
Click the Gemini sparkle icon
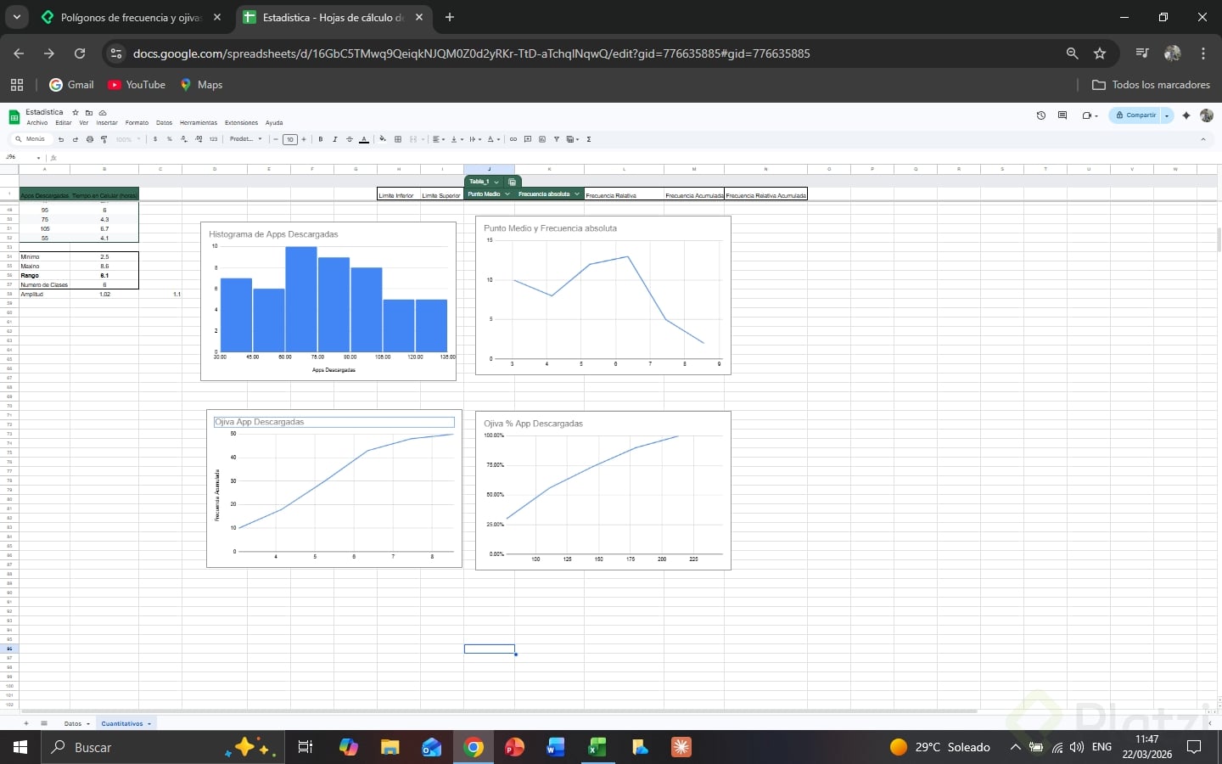coord(1186,115)
